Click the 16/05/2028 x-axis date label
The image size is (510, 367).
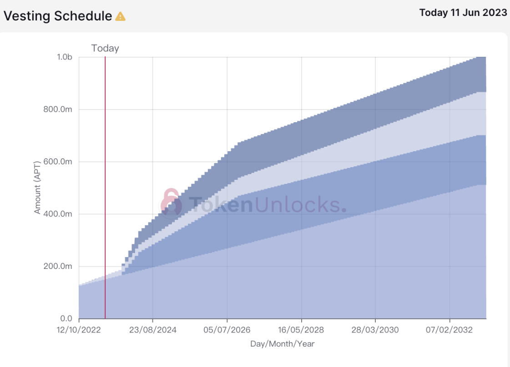(301, 330)
